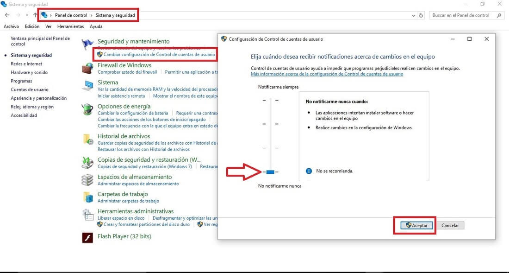Click the Seguridad y mantenimiento flag icon
The height and width of the screenshot is (273, 509).
tap(87, 44)
